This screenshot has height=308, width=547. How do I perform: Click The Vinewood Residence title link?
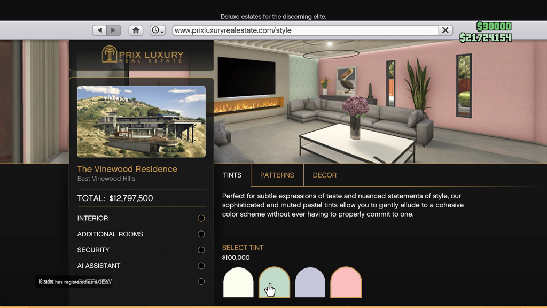coord(127,169)
